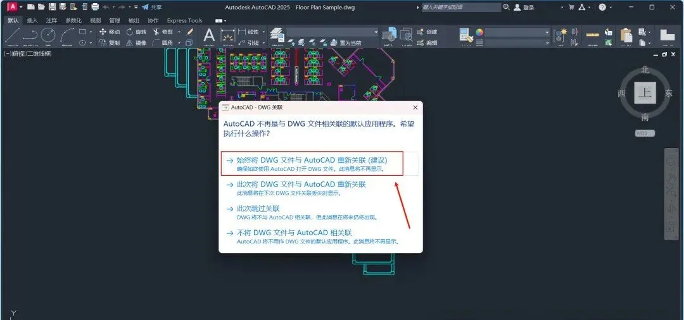Viewport: 684px width, 320px height.
Task: Select the Dimension tool icon
Action: pyautogui.click(x=227, y=37)
